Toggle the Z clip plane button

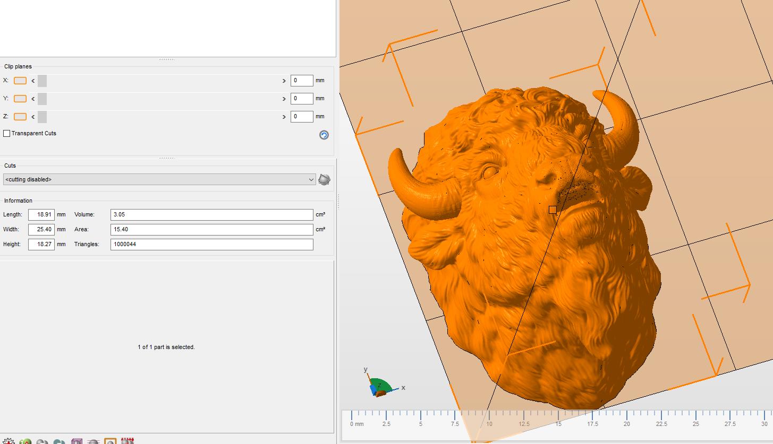pos(20,117)
